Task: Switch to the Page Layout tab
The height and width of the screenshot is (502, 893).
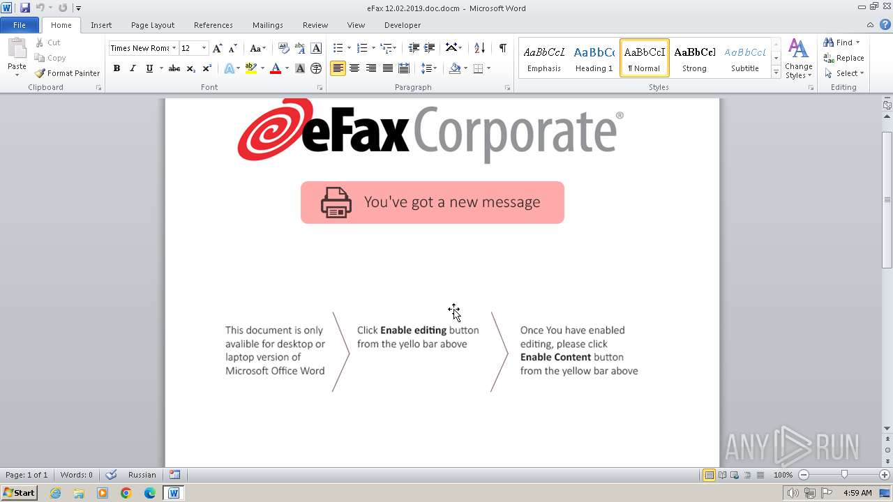Action: (153, 25)
